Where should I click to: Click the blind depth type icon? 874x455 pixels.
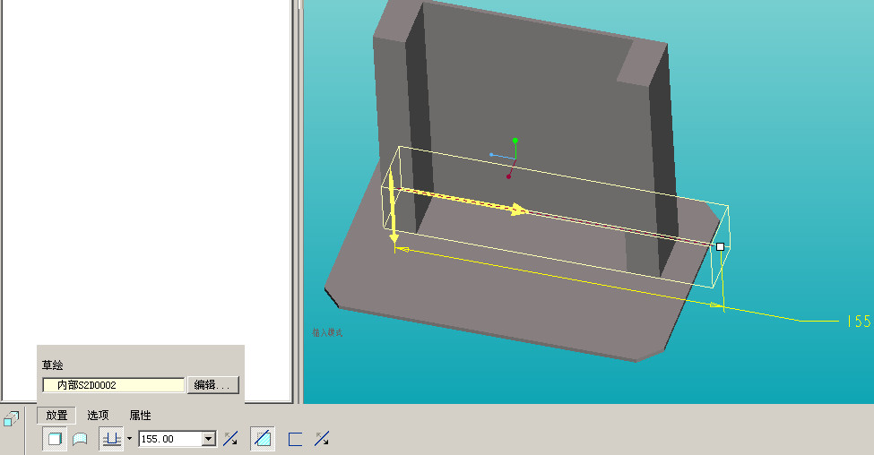click(x=111, y=439)
